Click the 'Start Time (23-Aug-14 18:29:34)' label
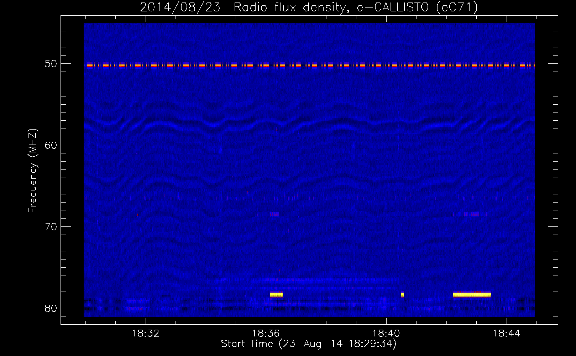This screenshot has width=576, height=356. 309,344
